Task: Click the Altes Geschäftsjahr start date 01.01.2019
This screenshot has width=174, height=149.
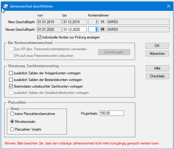Action: [49, 22]
